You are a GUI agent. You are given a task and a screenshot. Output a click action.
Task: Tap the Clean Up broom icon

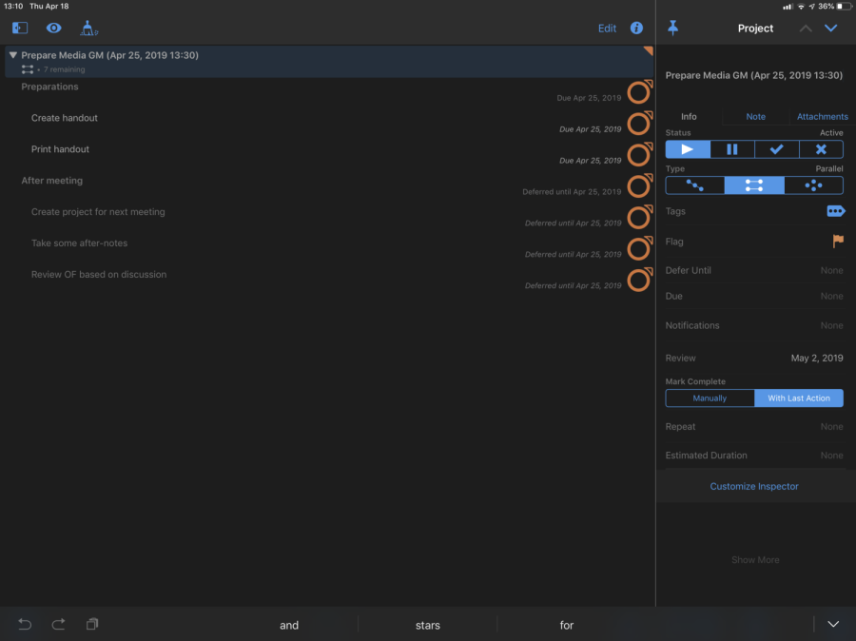coord(88,29)
